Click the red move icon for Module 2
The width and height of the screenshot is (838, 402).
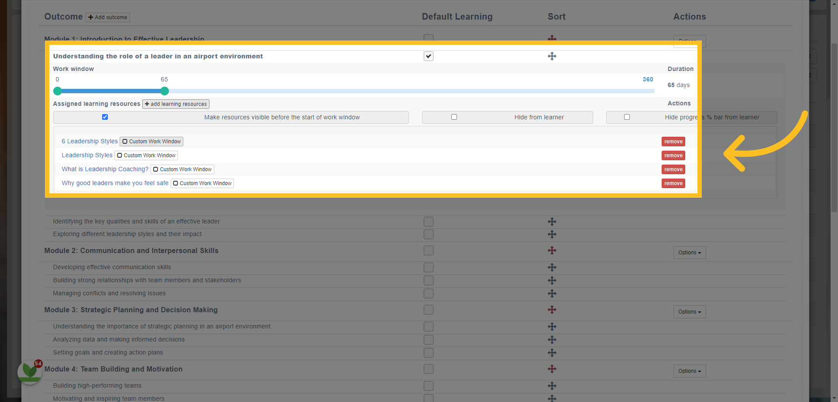pyautogui.click(x=552, y=250)
